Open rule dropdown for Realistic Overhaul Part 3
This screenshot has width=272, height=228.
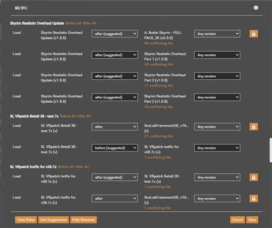click(x=115, y=76)
